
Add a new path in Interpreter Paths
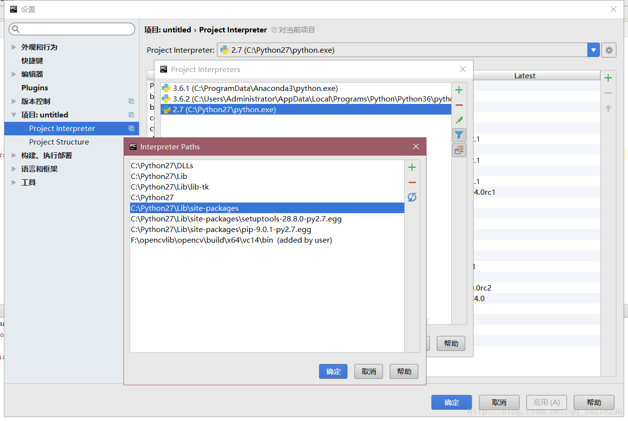[412, 167]
